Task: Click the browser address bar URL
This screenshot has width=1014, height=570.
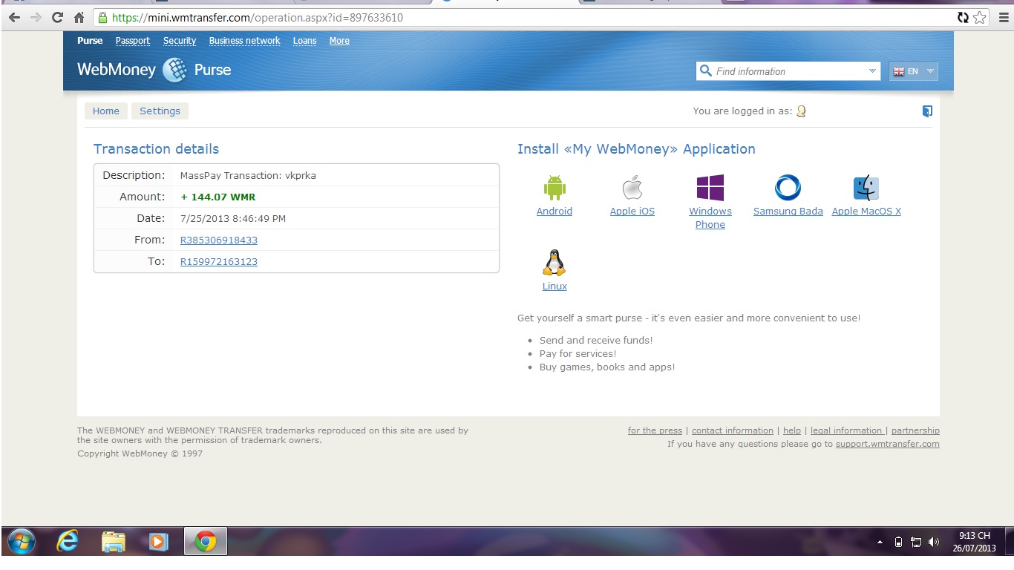Action: pos(258,17)
